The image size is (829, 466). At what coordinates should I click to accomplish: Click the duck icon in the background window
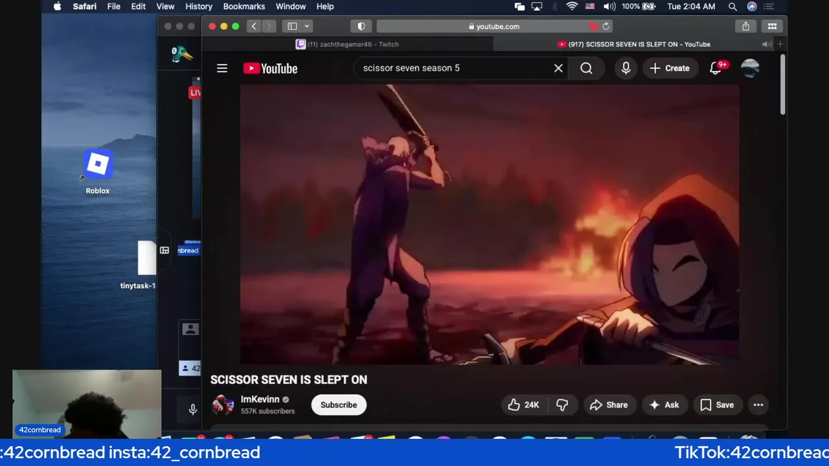pos(182,54)
